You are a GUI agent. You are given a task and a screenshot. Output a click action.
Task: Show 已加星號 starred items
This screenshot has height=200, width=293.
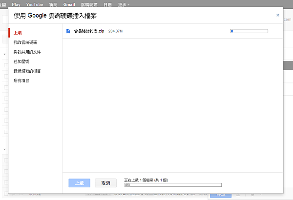point(21,61)
